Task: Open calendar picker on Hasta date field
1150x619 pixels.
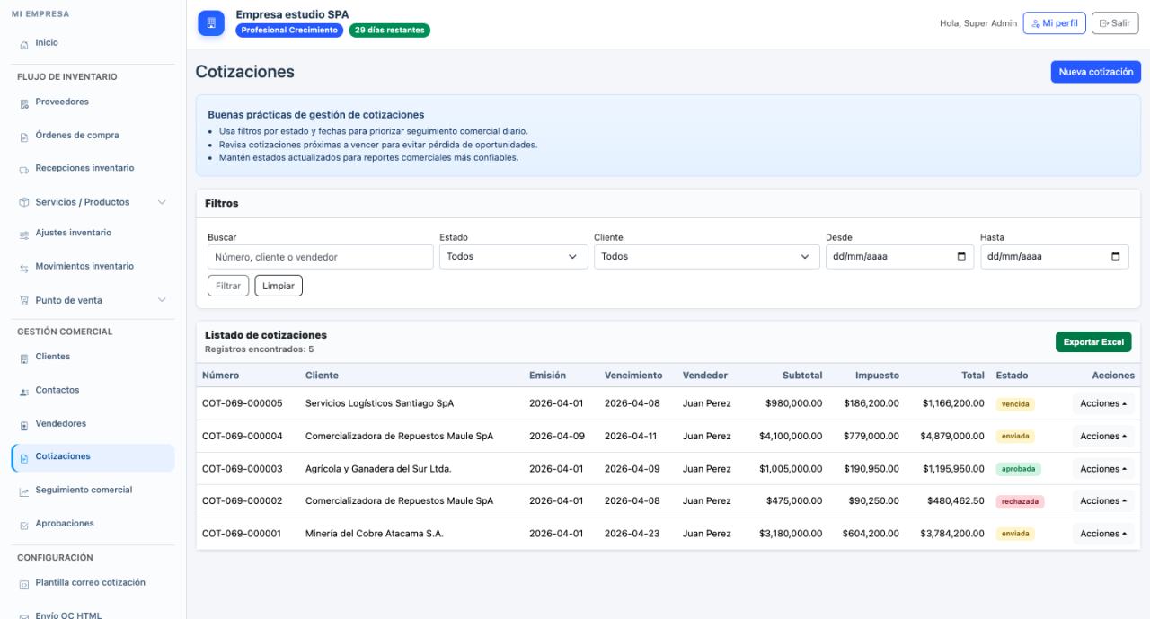Action: point(1116,256)
